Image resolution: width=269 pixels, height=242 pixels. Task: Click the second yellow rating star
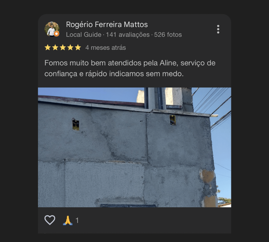tap(55, 47)
